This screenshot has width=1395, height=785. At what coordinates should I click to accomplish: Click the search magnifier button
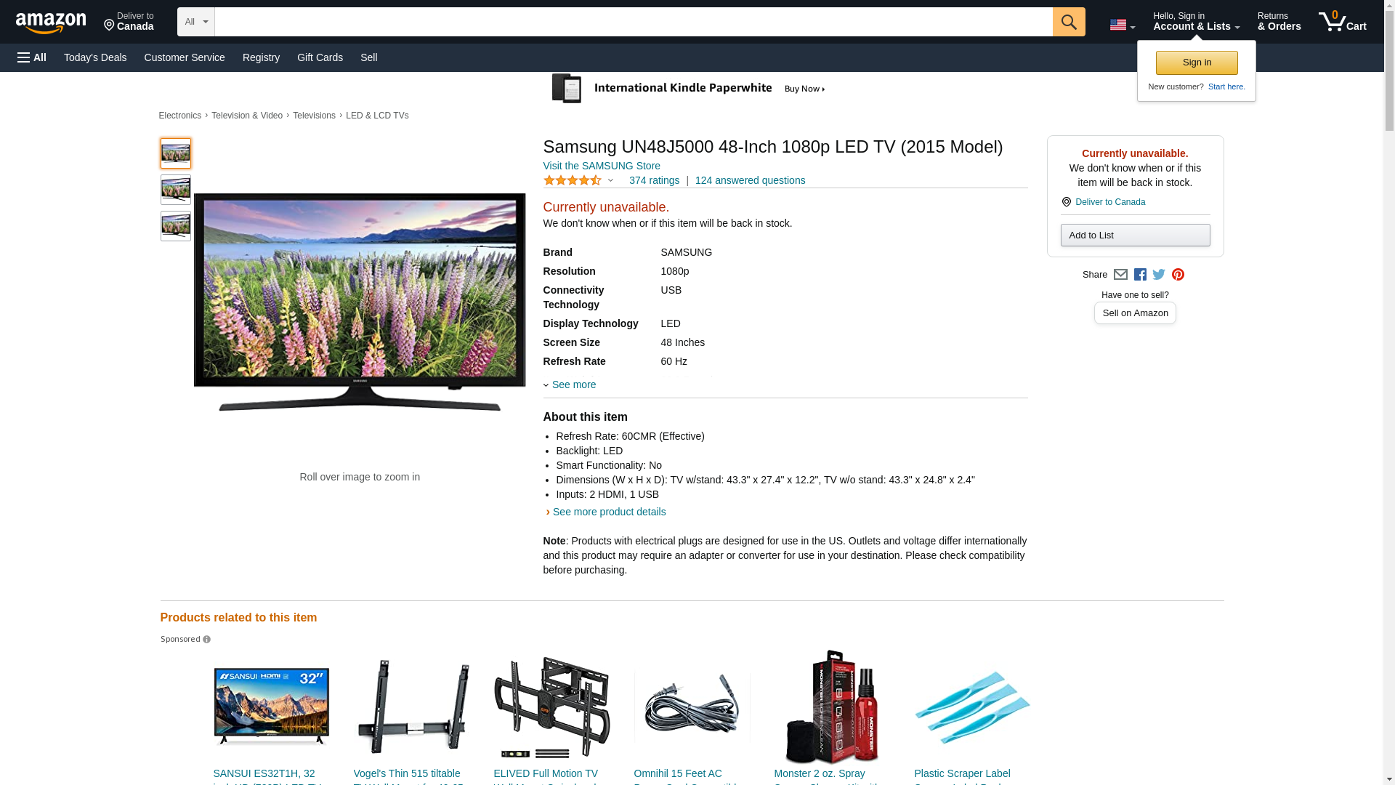point(1068,22)
